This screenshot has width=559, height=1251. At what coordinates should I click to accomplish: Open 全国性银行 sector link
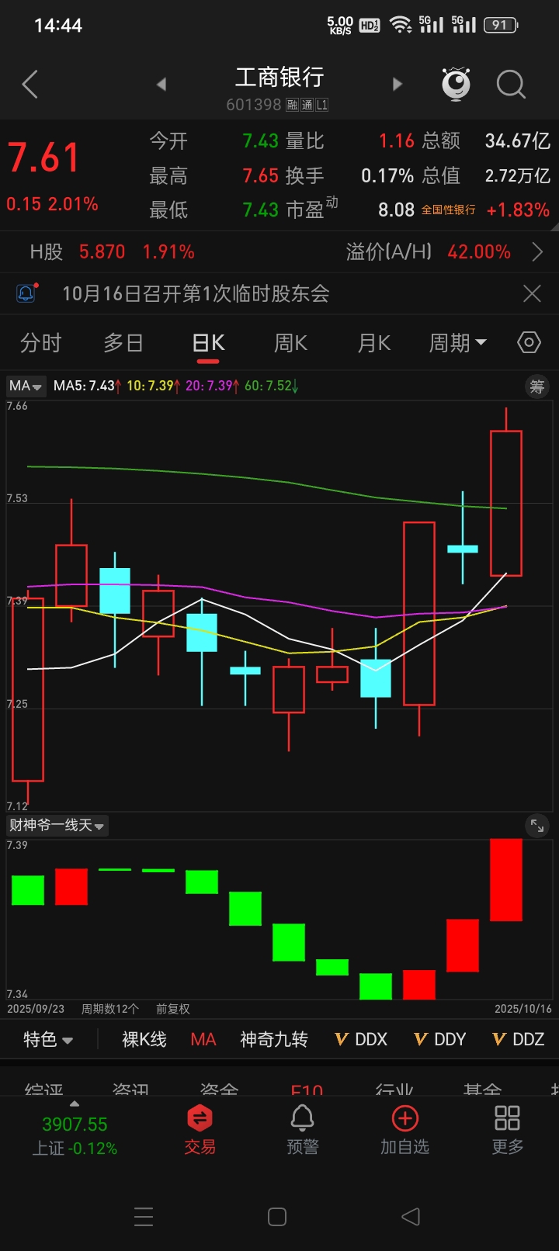point(449,210)
